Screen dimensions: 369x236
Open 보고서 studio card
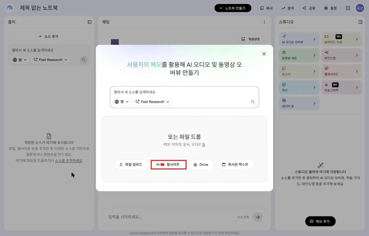[299, 71]
